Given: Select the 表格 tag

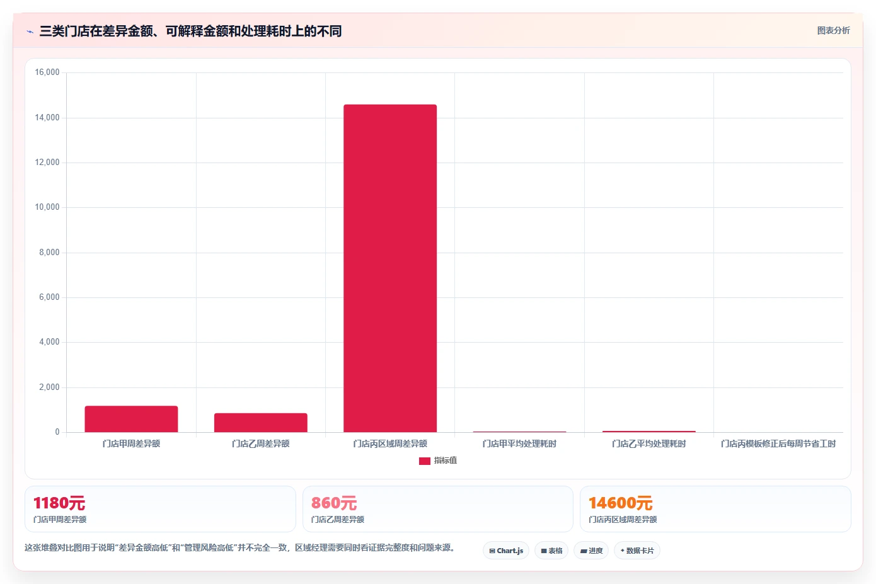Looking at the screenshot, I should [551, 551].
